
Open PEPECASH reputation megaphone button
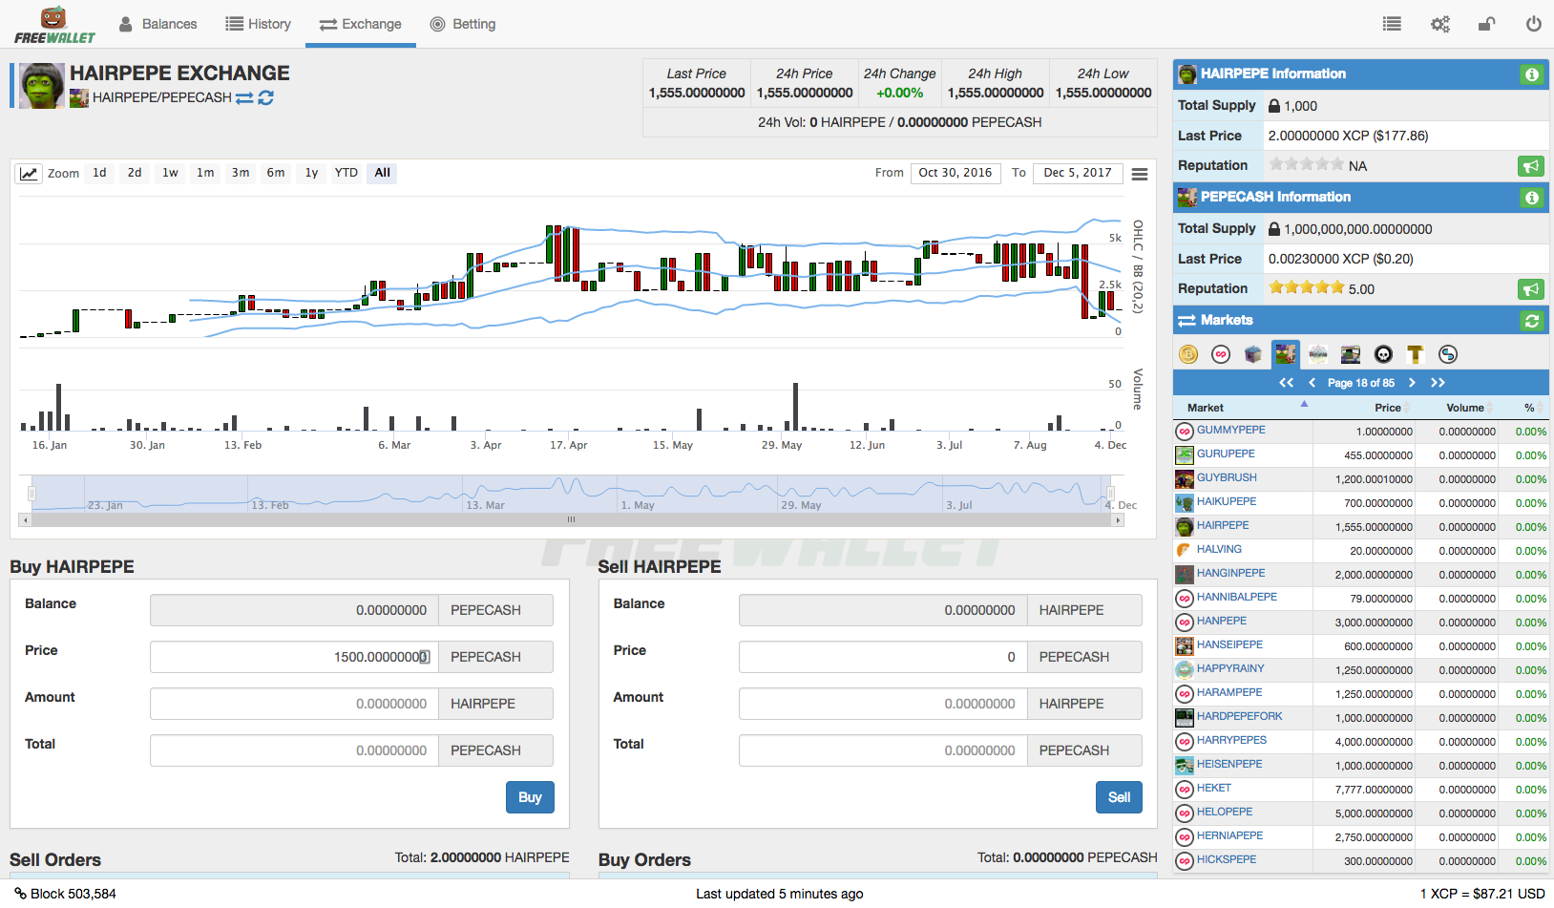point(1531,289)
